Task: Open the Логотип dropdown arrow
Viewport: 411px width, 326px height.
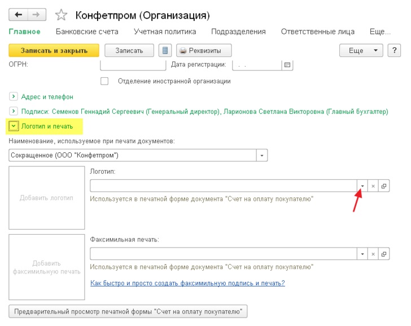Action: pyautogui.click(x=362, y=186)
